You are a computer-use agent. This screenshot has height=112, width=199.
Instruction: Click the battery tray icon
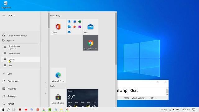pos(173,110)
